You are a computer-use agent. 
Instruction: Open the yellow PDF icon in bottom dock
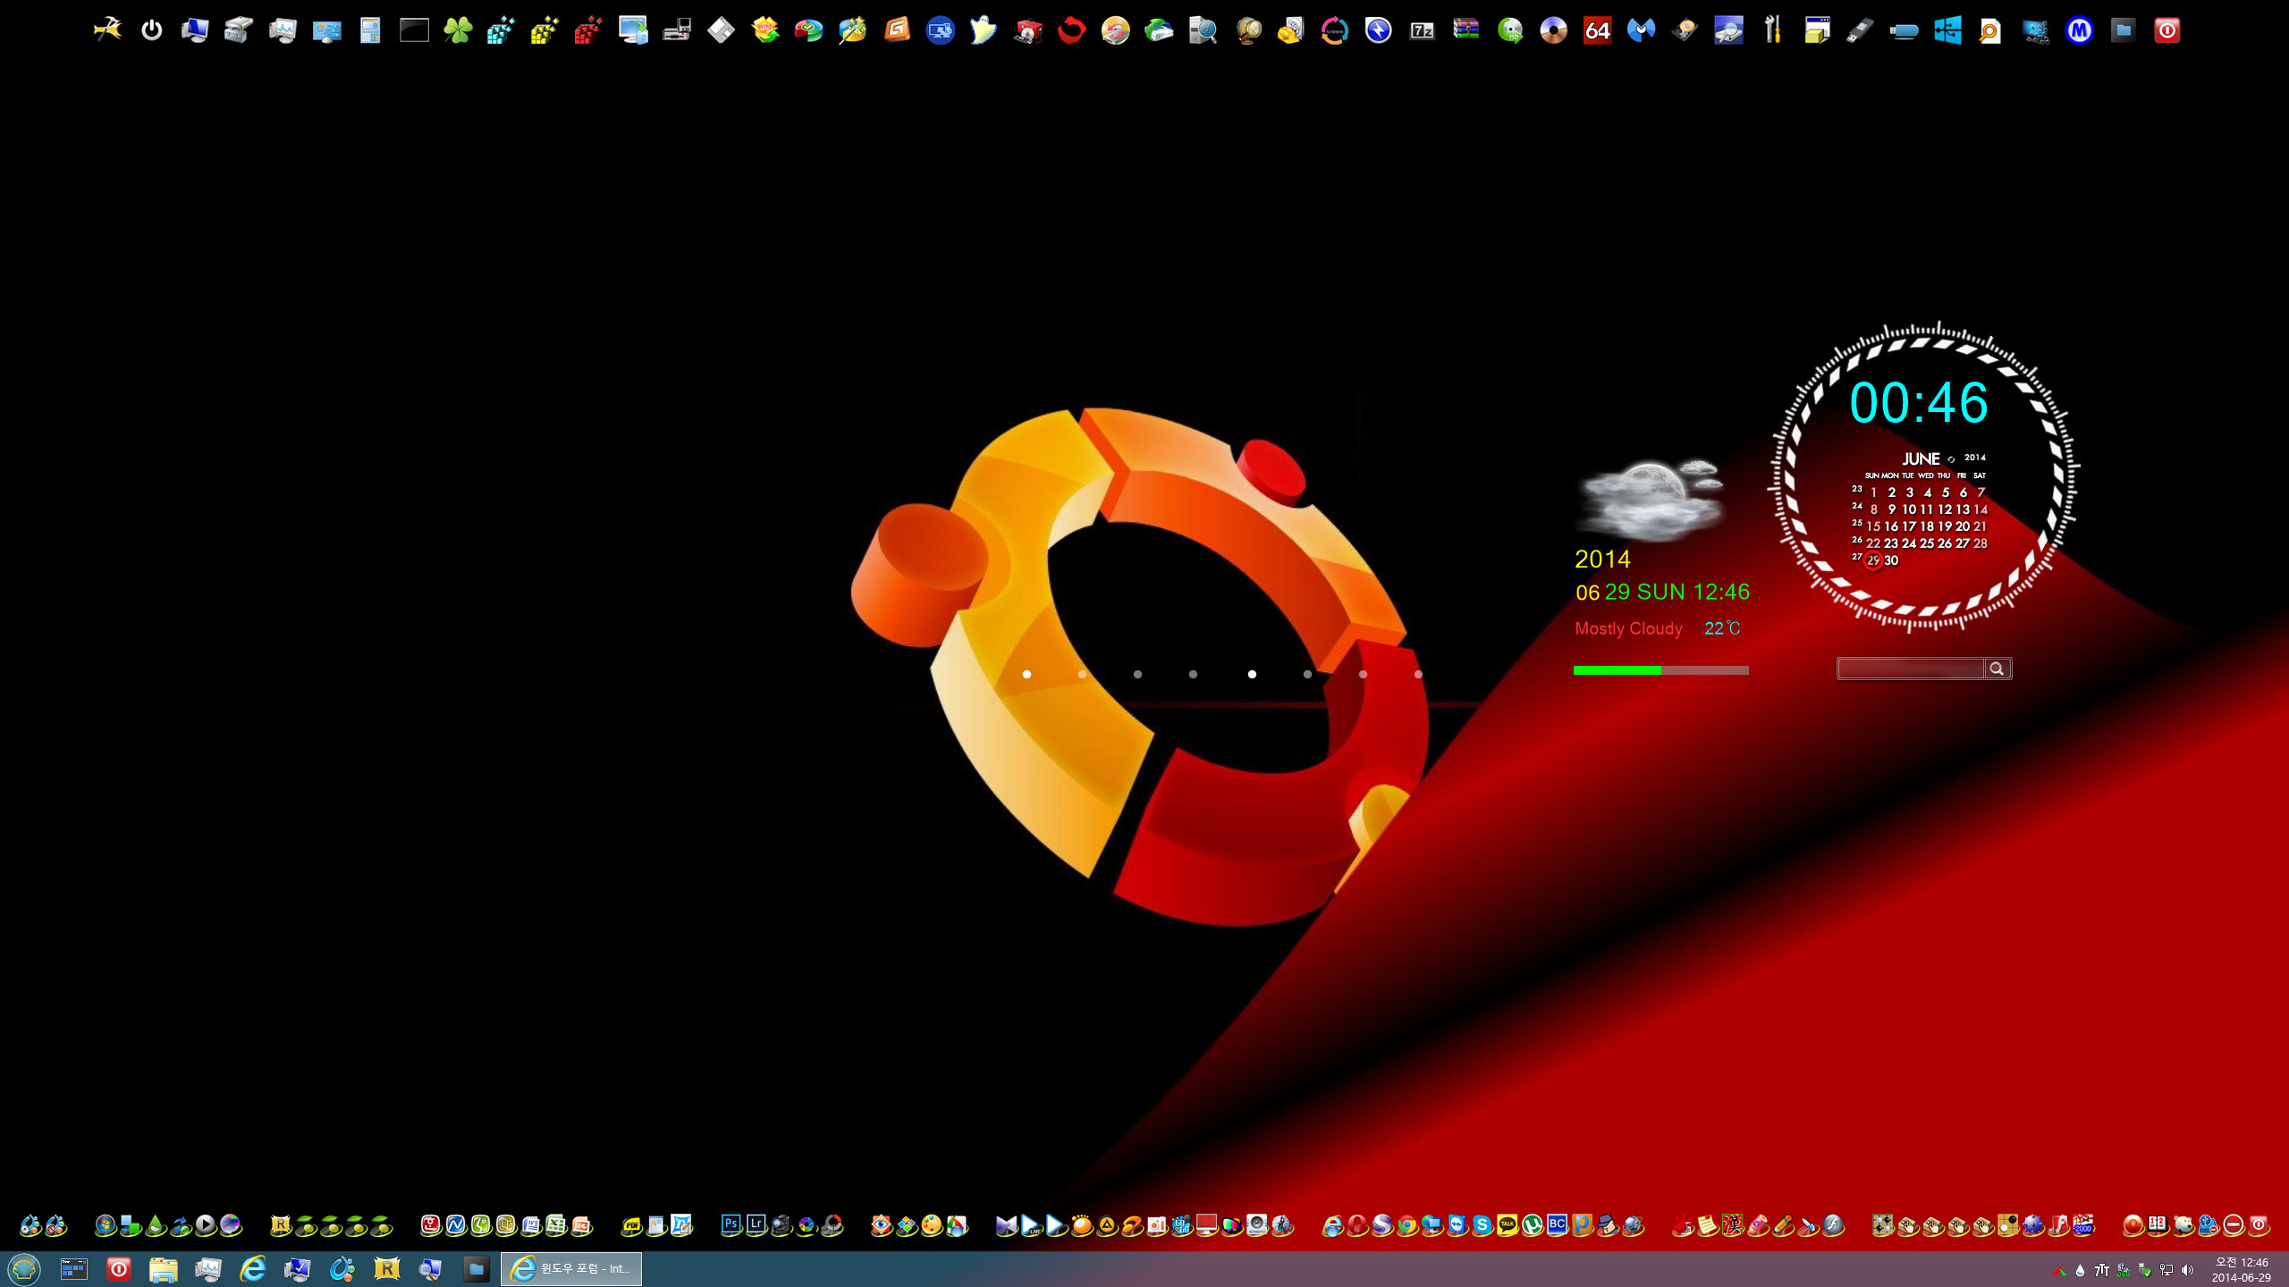pos(631,1224)
